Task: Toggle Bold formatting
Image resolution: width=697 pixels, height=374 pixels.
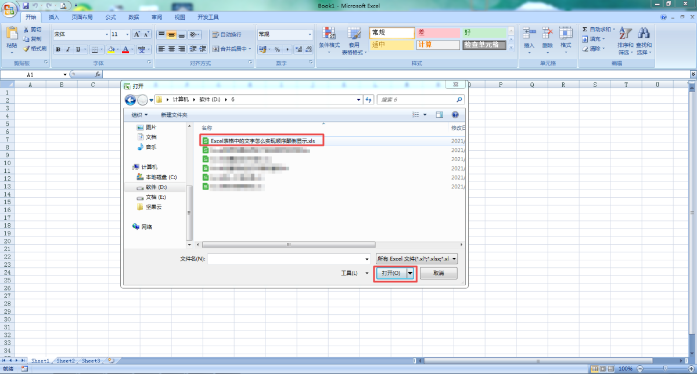Action: pyautogui.click(x=58, y=50)
